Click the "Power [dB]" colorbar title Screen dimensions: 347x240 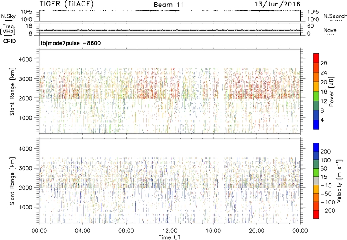coord(331,91)
